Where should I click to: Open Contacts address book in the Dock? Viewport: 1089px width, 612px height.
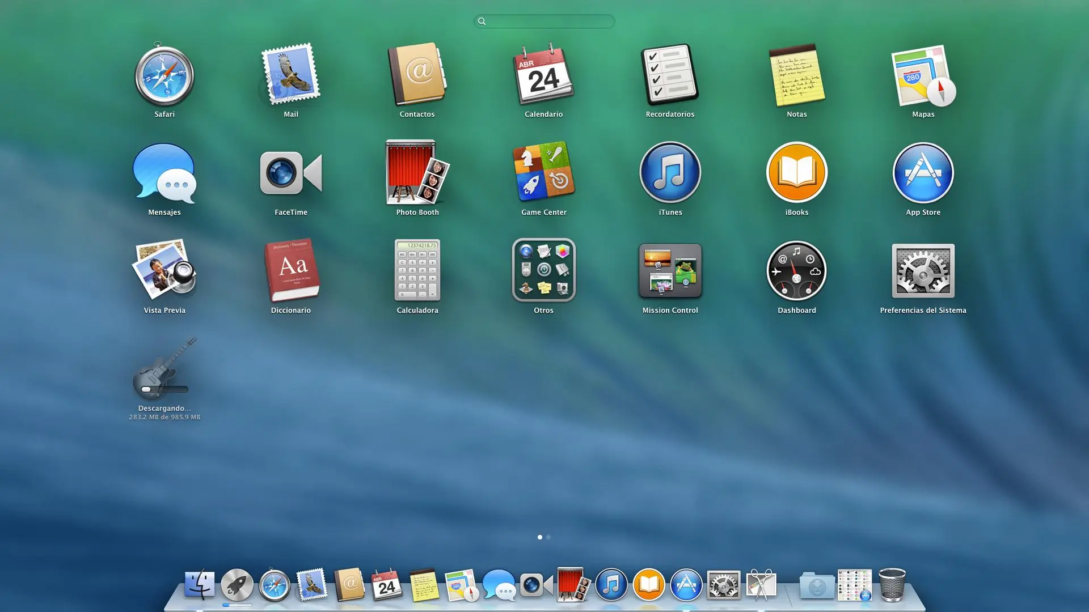coord(349,584)
